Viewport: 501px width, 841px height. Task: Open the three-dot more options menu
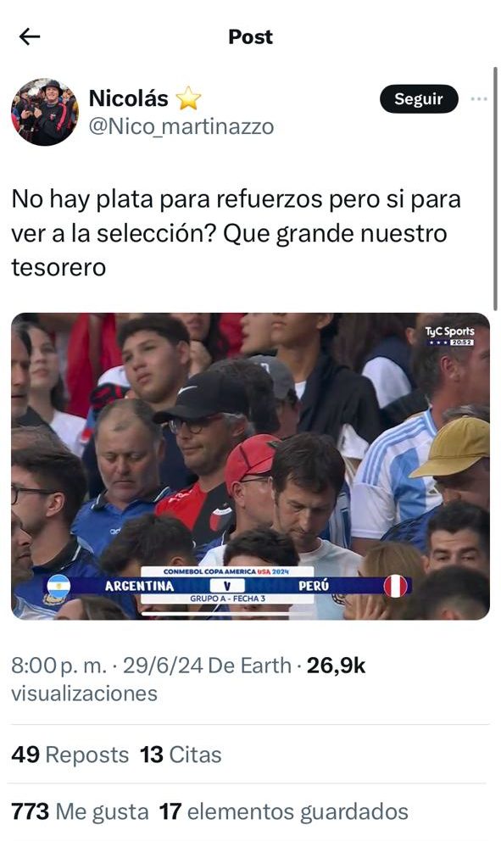click(x=478, y=98)
